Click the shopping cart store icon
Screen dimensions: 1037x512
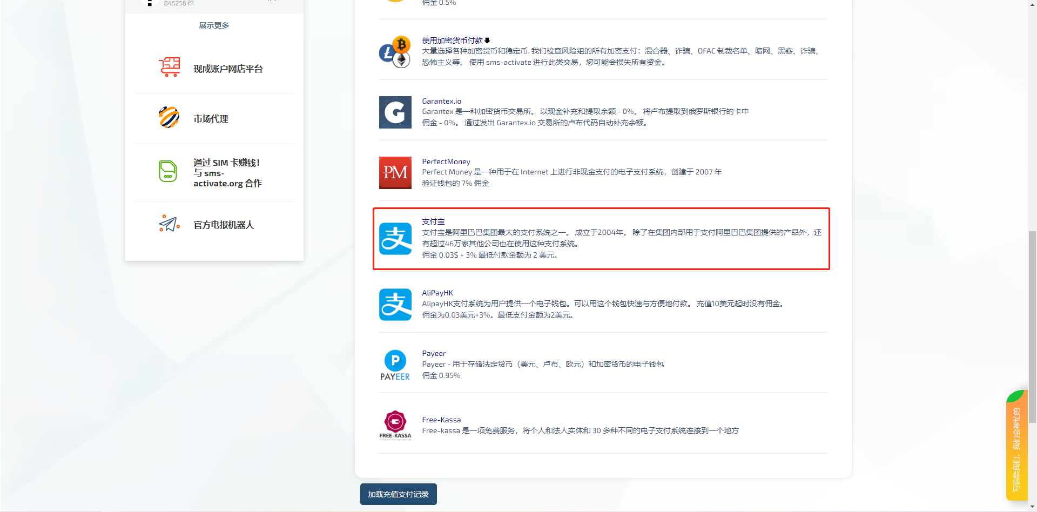coord(169,68)
